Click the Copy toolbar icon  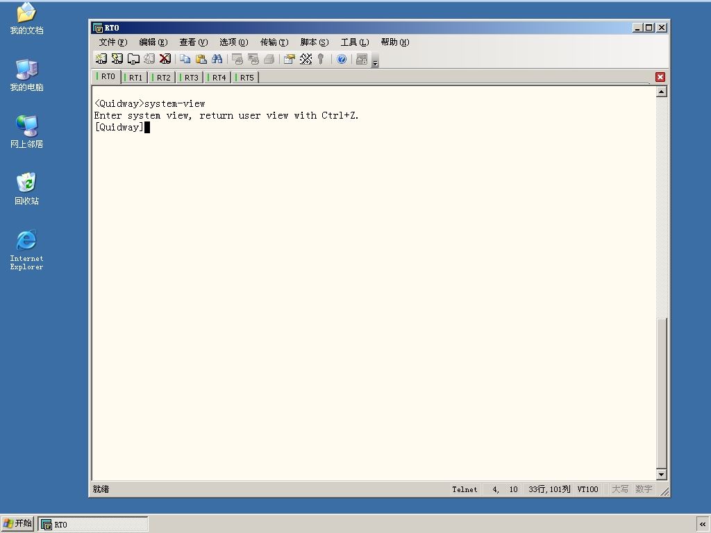tap(185, 59)
